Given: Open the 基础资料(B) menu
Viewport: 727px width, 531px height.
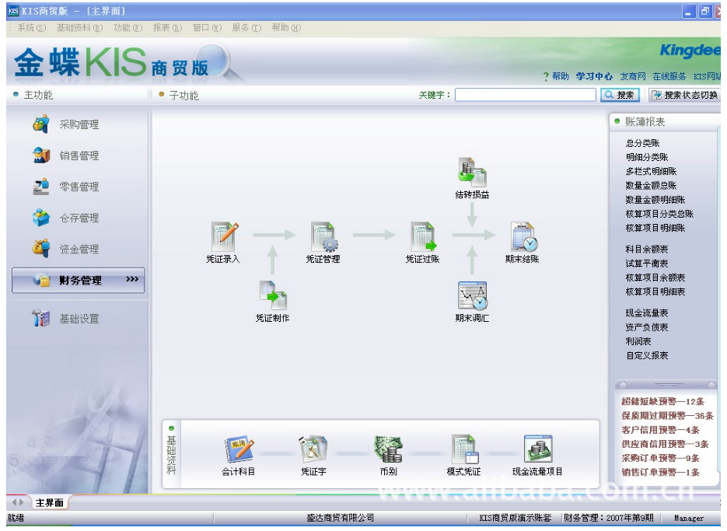Looking at the screenshot, I should [79, 28].
